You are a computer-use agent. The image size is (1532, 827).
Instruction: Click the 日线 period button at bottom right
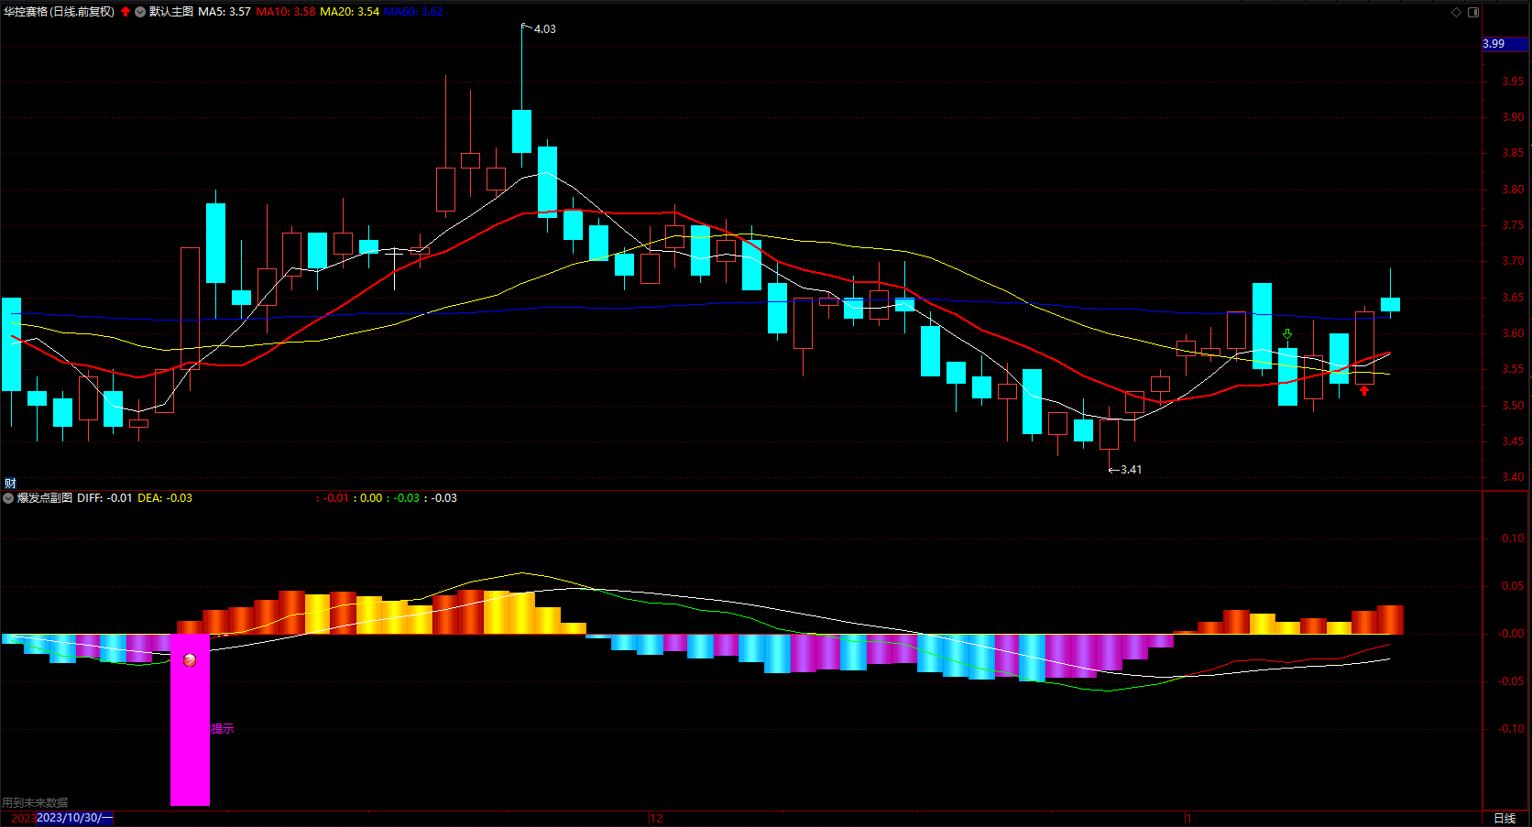pyautogui.click(x=1505, y=819)
